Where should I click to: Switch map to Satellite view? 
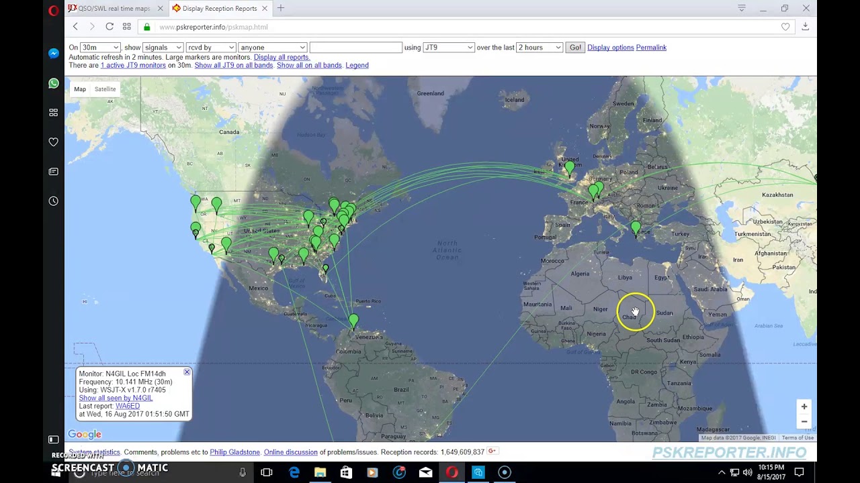tap(105, 89)
